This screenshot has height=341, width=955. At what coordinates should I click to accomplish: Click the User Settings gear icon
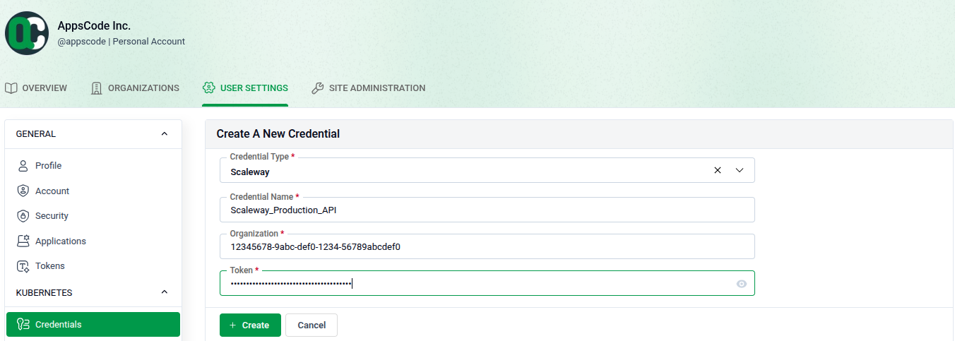[208, 88]
